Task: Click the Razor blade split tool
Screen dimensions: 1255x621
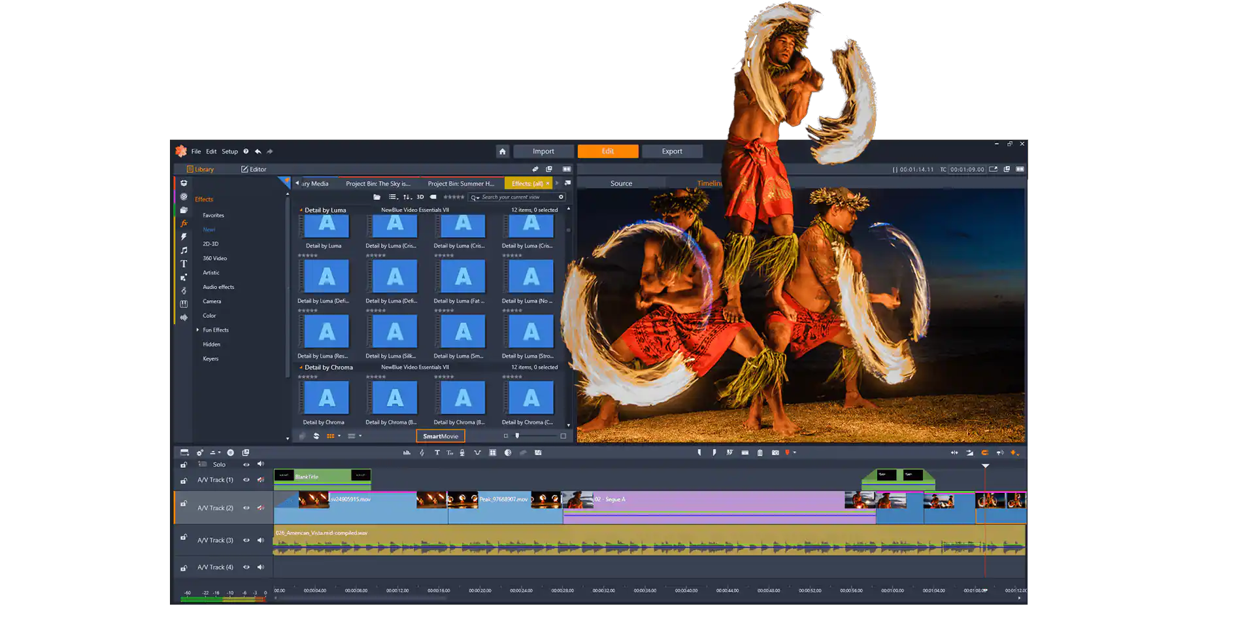Action: click(x=729, y=452)
